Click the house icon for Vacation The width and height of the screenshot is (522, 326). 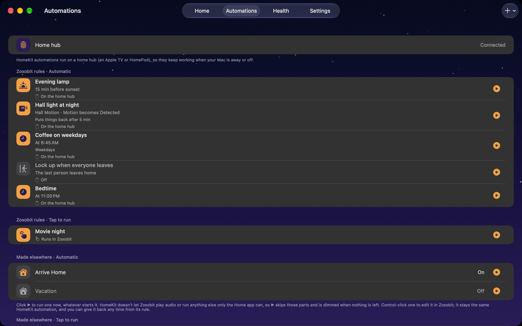[x=23, y=291]
